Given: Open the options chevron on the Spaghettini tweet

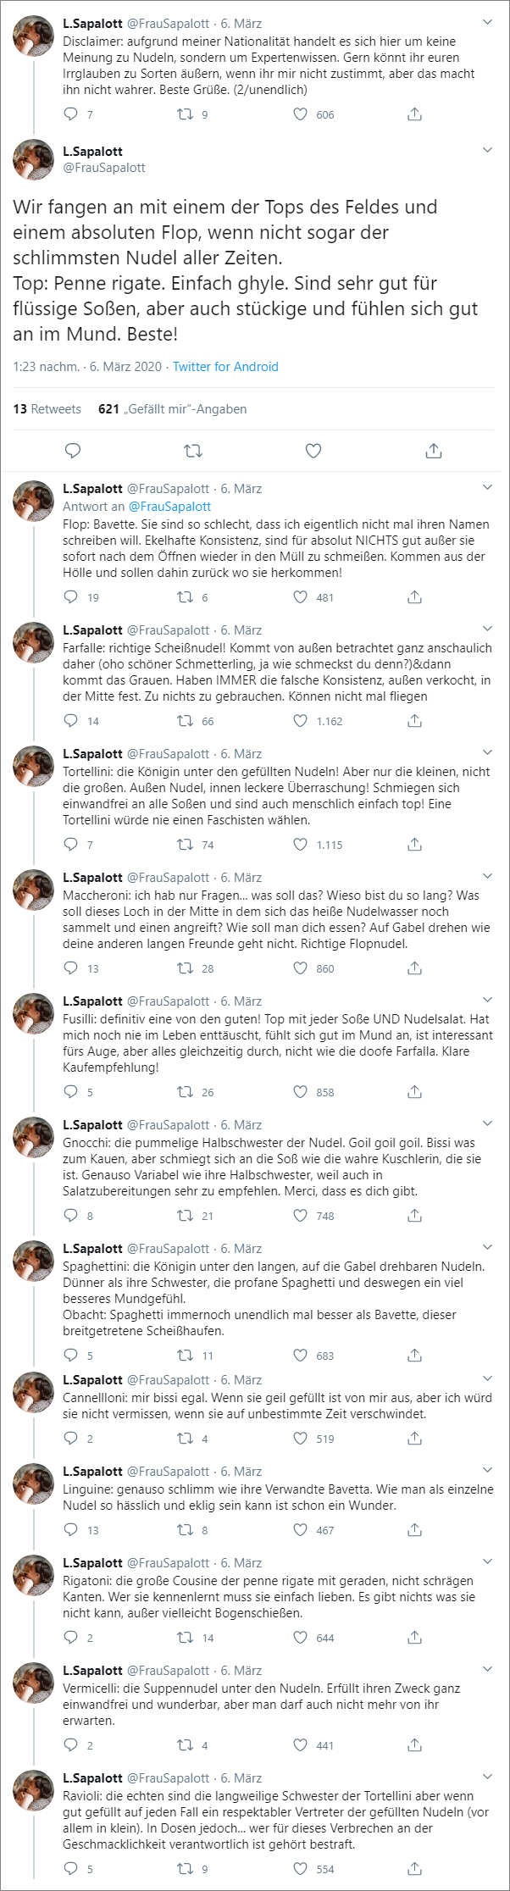Looking at the screenshot, I should coord(487,1248).
